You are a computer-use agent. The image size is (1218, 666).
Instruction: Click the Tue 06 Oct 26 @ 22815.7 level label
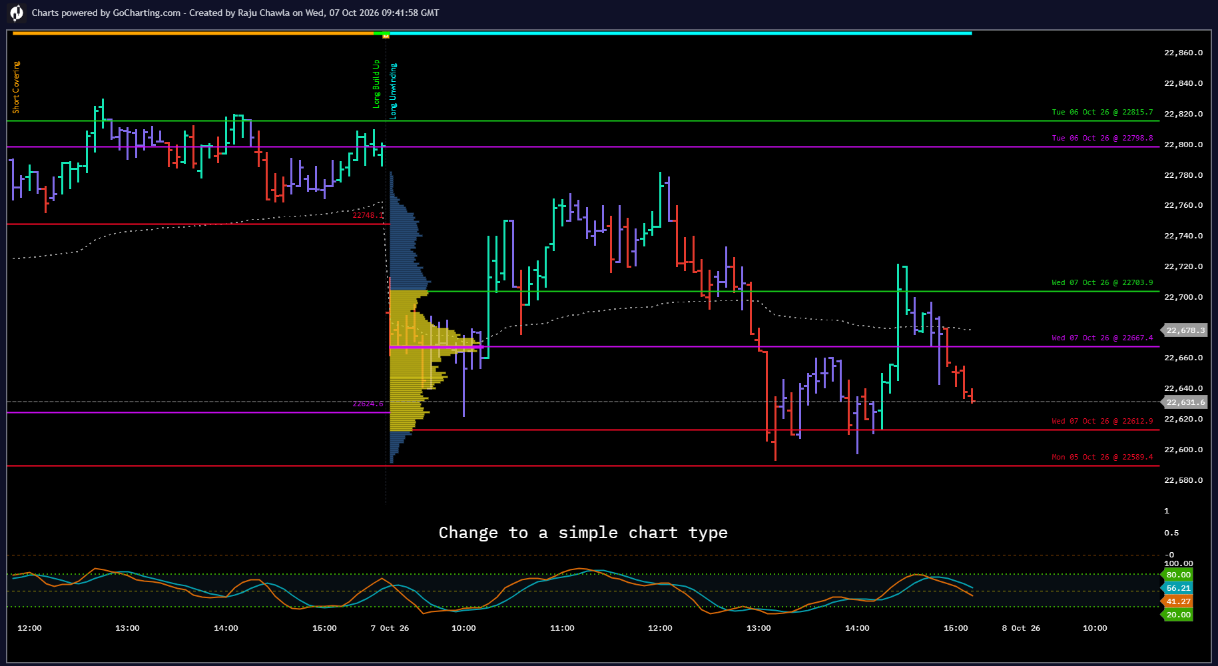pyautogui.click(x=1102, y=112)
